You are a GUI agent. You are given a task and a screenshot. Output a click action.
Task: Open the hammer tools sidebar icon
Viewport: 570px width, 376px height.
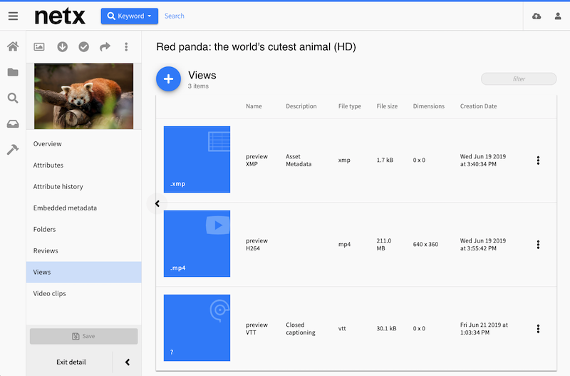13,149
